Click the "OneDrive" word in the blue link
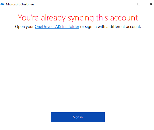Viewport: 154px width, 130px height. pos(43,27)
